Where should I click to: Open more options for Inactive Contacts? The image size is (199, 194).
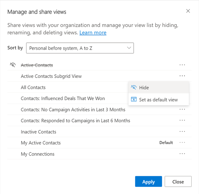182,132
